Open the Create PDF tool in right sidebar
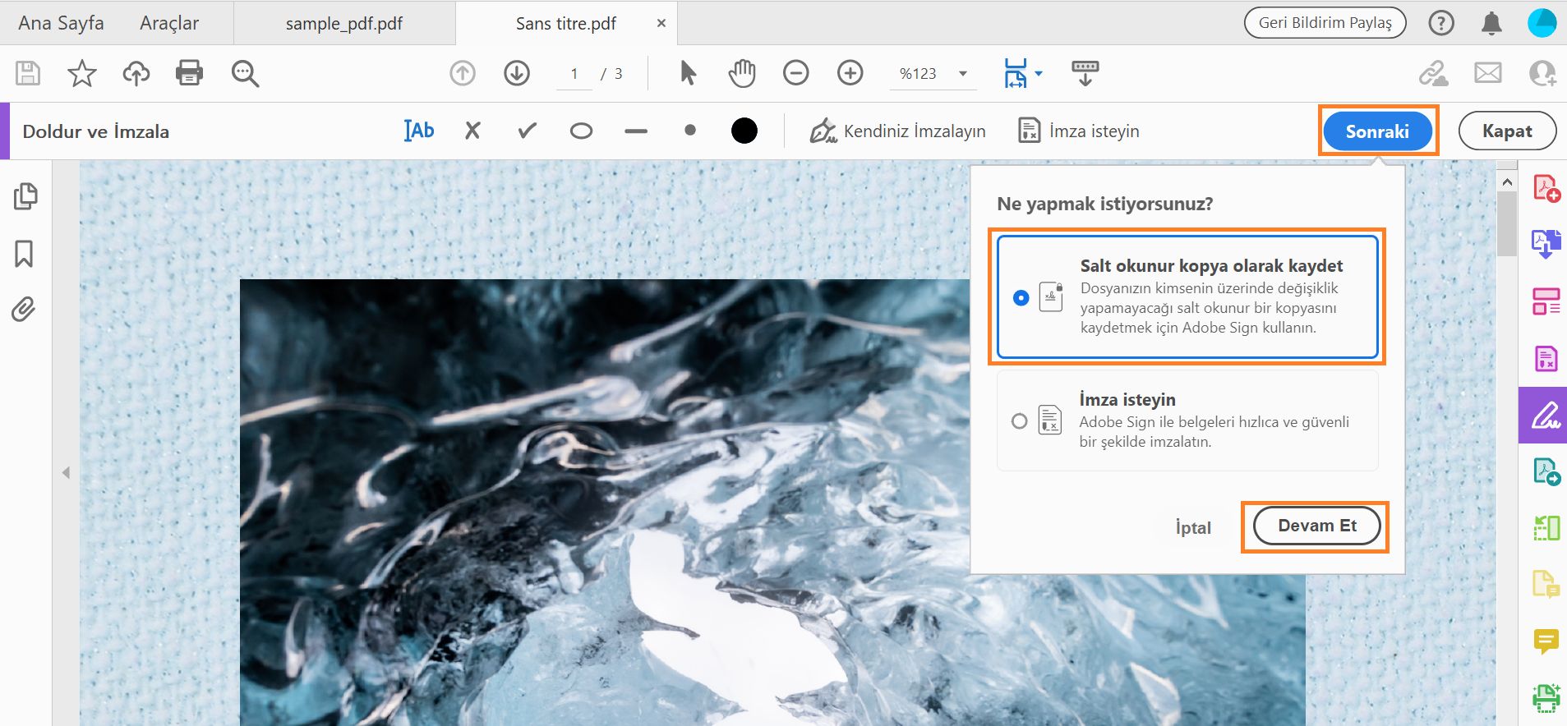Image resolution: width=1567 pixels, height=726 pixels. coord(1546,188)
